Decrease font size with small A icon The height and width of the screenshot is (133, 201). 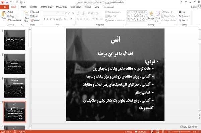point(69,13)
